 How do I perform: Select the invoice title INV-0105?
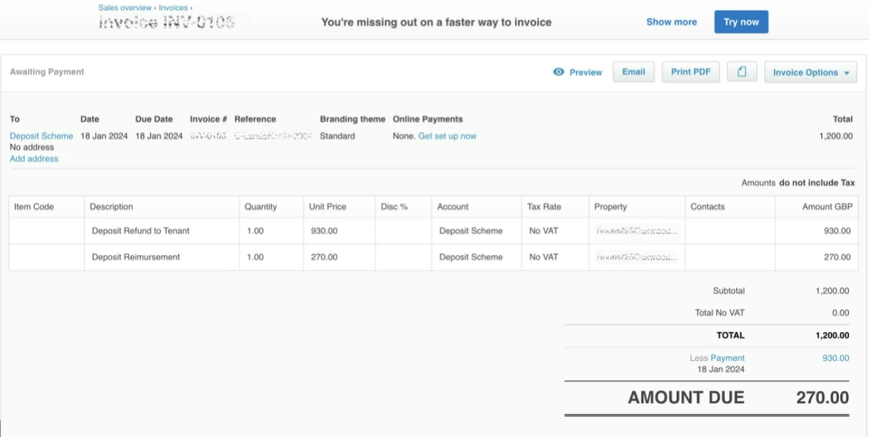coord(168,21)
